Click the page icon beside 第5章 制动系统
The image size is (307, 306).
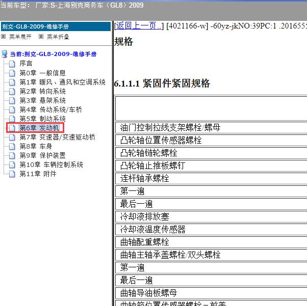tap(12, 119)
